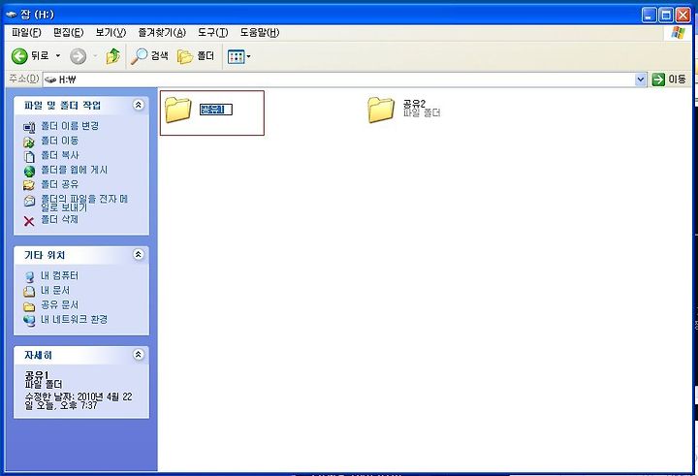Click the 내 네트워크 환경 network icon
698x476 pixels.
coord(29,321)
